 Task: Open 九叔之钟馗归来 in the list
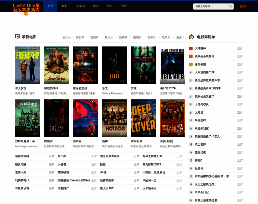point(152,156)
